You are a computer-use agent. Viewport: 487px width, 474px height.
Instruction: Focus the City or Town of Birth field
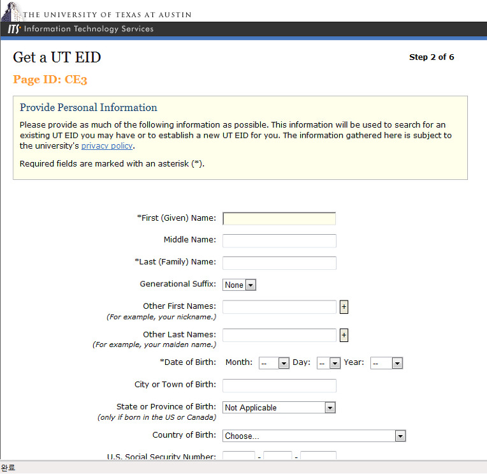pyautogui.click(x=279, y=385)
